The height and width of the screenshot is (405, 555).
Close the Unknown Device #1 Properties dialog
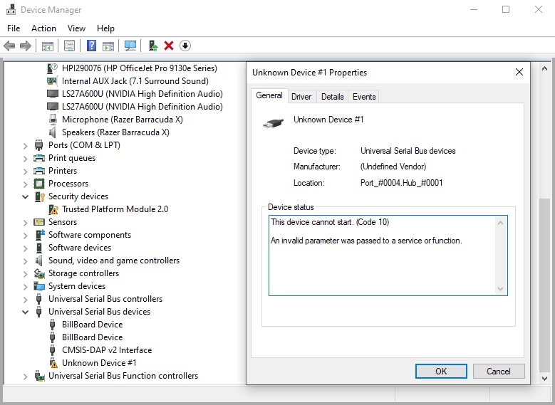pos(519,72)
